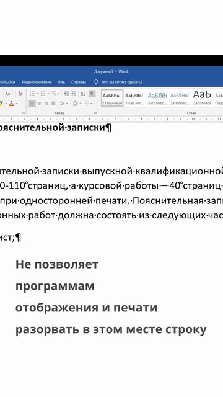Align text left
This screenshot has width=223, height=397.
32,104
